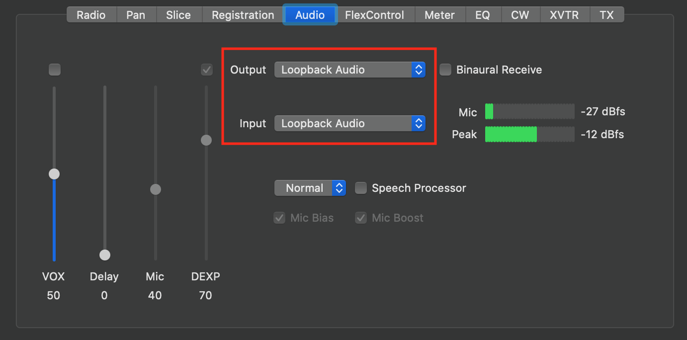This screenshot has width=687, height=340.
Task: Toggle the VOX enable checkbox
Action: coord(54,70)
